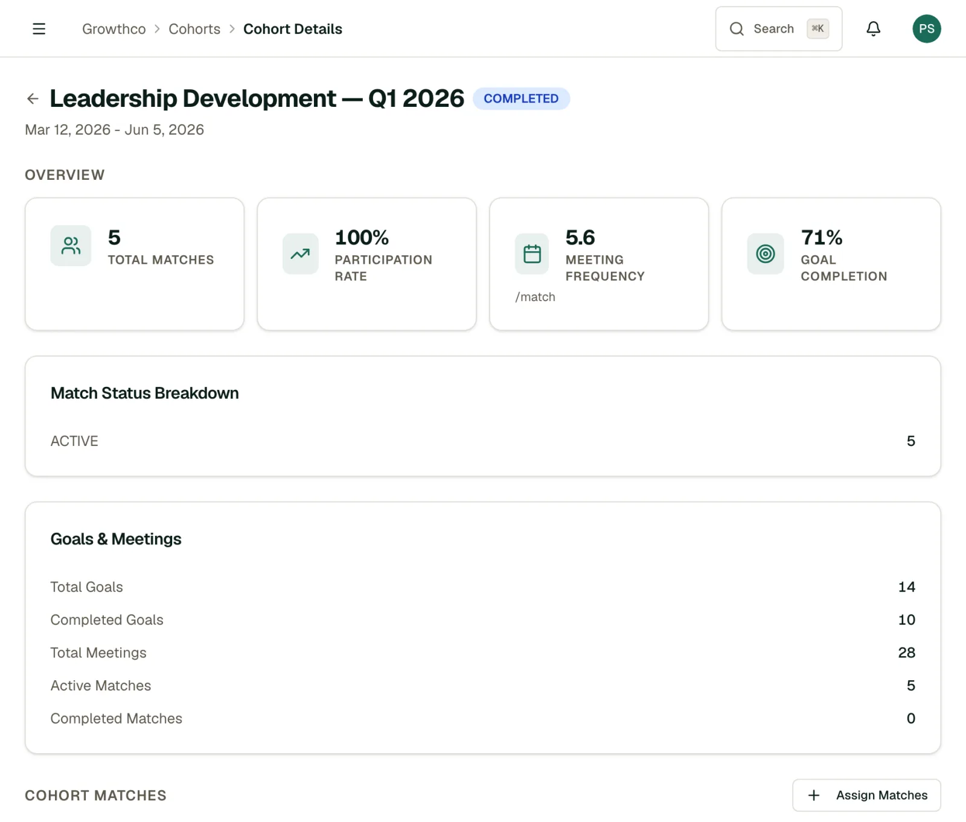The image size is (966, 822).
Task: Click the Total Goals value 14
Action: point(906,587)
